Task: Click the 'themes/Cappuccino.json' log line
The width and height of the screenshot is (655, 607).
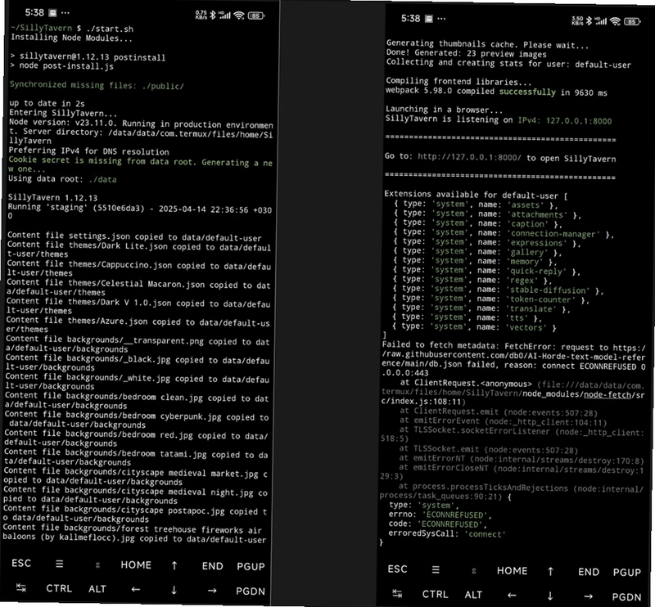Action: 138,269
